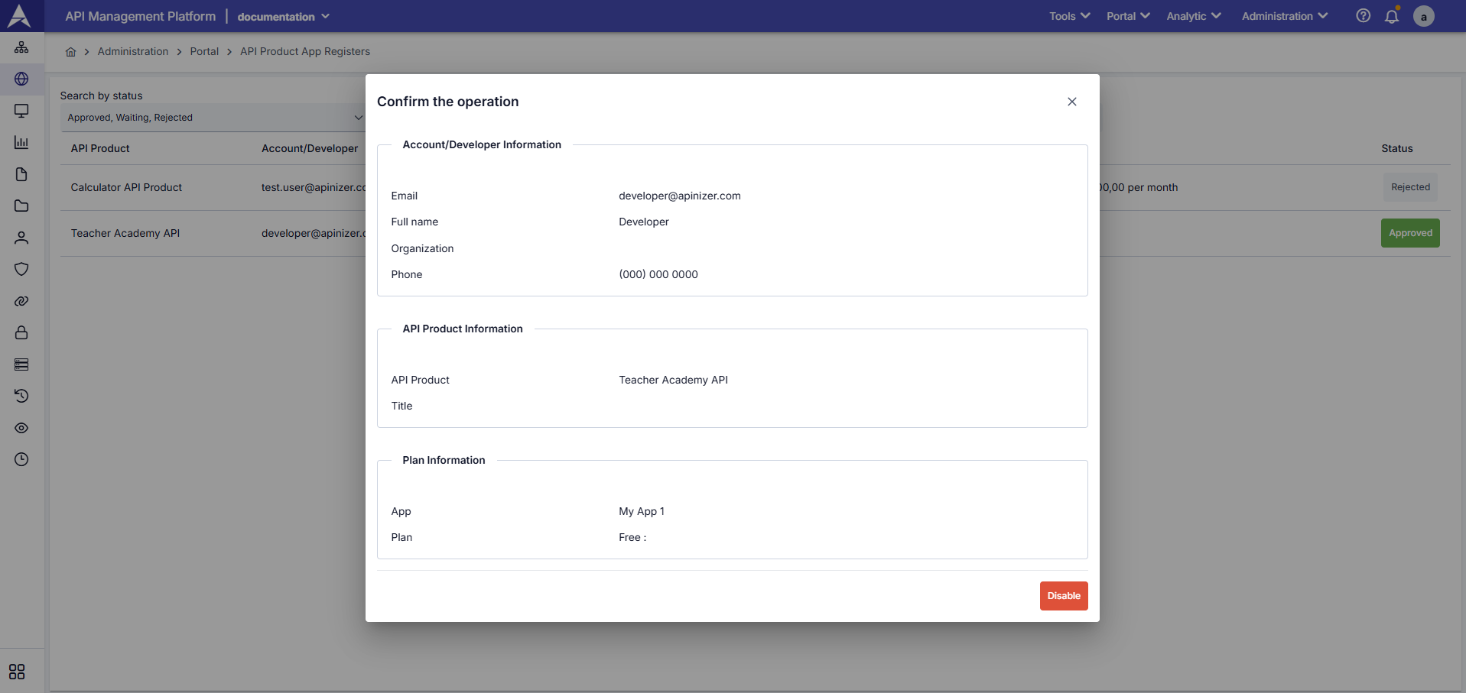Click the Disable button in the dialog
Image resolution: width=1466 pixels, height=693 pixels.
point(1063,595)
